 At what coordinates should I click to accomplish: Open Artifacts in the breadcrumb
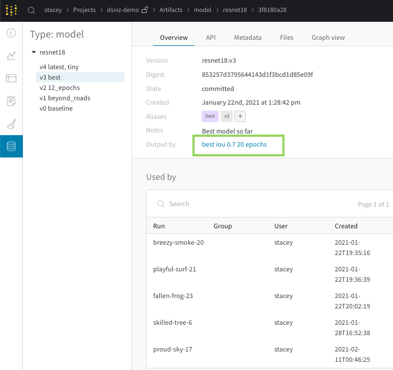(x=171, y=10)
